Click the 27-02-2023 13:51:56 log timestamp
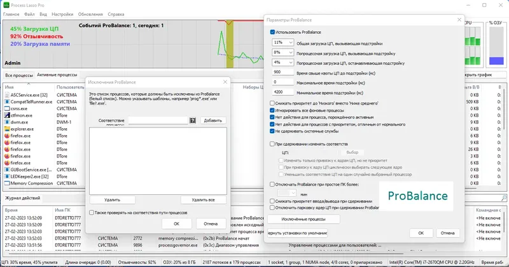This screenshot has width=509, height=267. click(24, 245)
